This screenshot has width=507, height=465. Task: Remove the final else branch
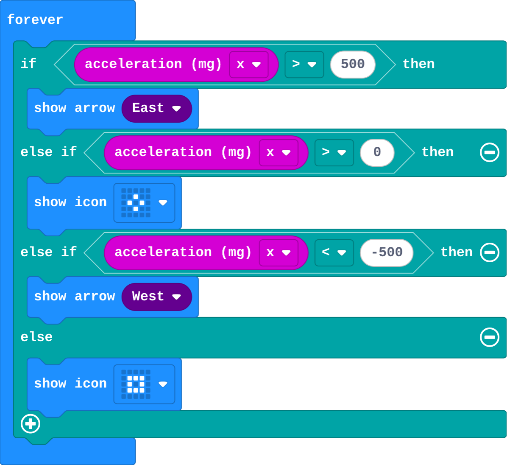490,337
